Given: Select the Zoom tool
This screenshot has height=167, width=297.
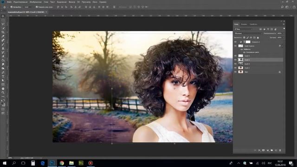Looking at the screenshot, I should coord(3,92).
